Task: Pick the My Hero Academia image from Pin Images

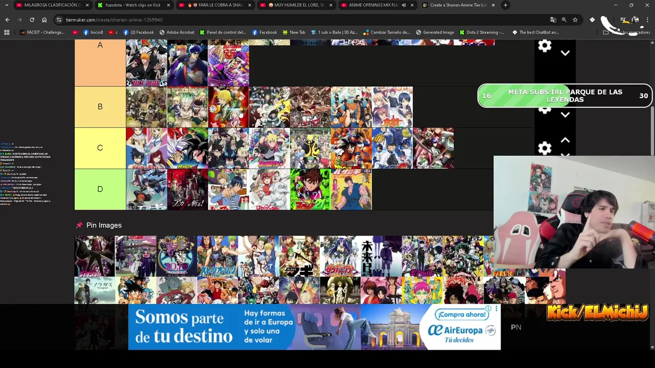Action: pos(463,256)
